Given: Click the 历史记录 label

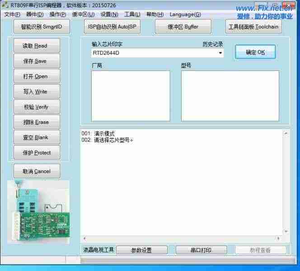Looking at the screenshot, I should pyautogui.click(x=213, y=44).
